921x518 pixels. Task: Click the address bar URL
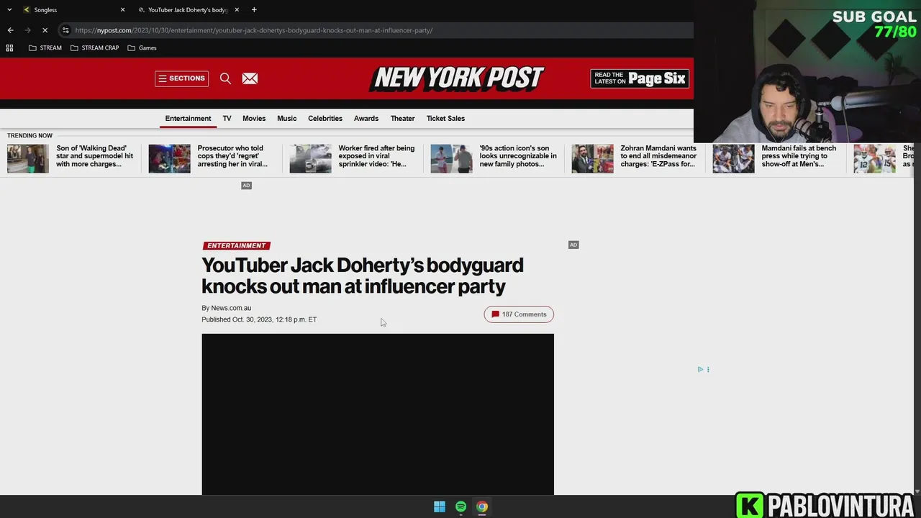coord(253,30)
